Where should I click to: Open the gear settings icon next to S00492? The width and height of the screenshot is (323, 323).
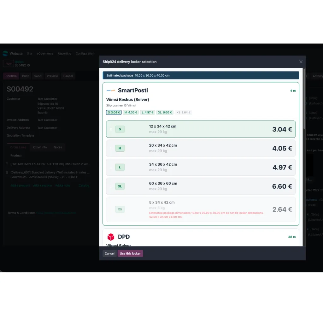click(x=29, y=65)
